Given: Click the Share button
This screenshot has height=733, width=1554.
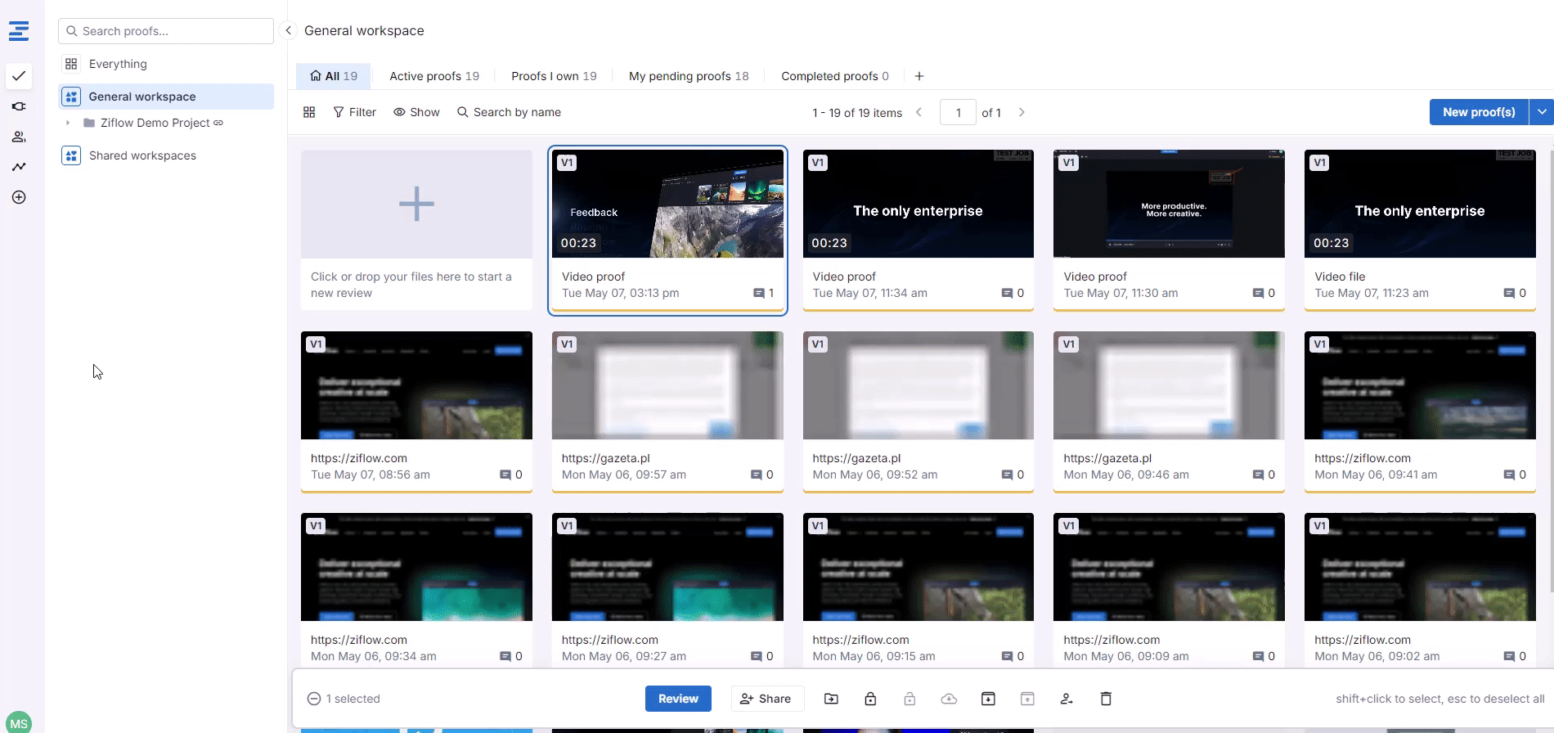Looking at the screenshot, I should pos(766,699).
